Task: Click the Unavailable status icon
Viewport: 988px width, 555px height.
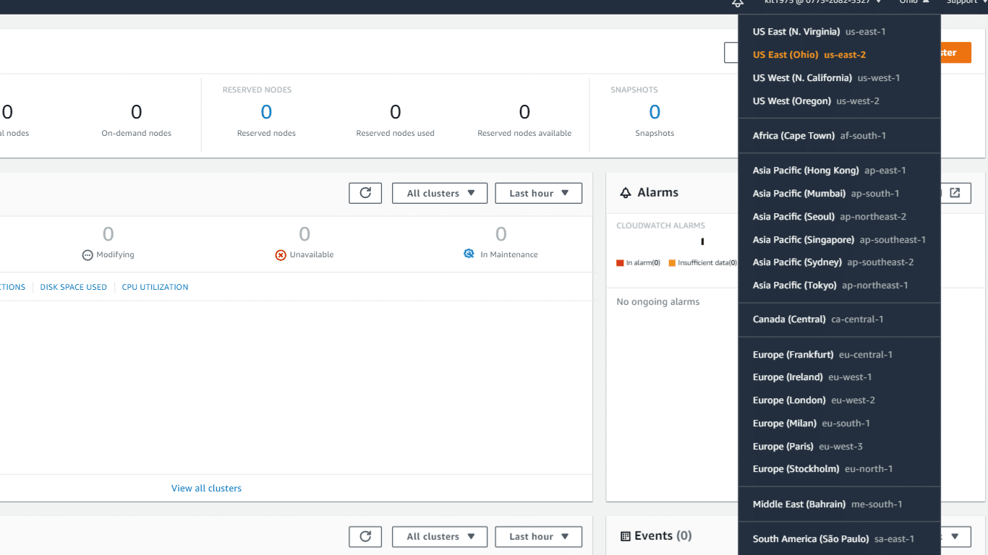Action: [x=281, y=254]
